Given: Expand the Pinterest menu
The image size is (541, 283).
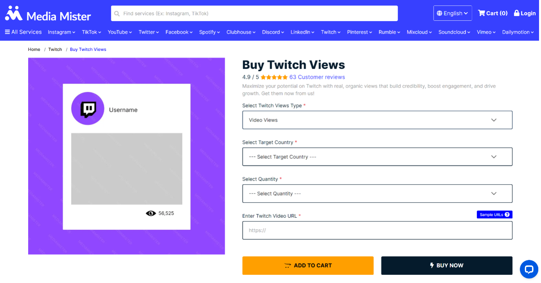Looking at the screenshot, I should [x=360, y=32].
